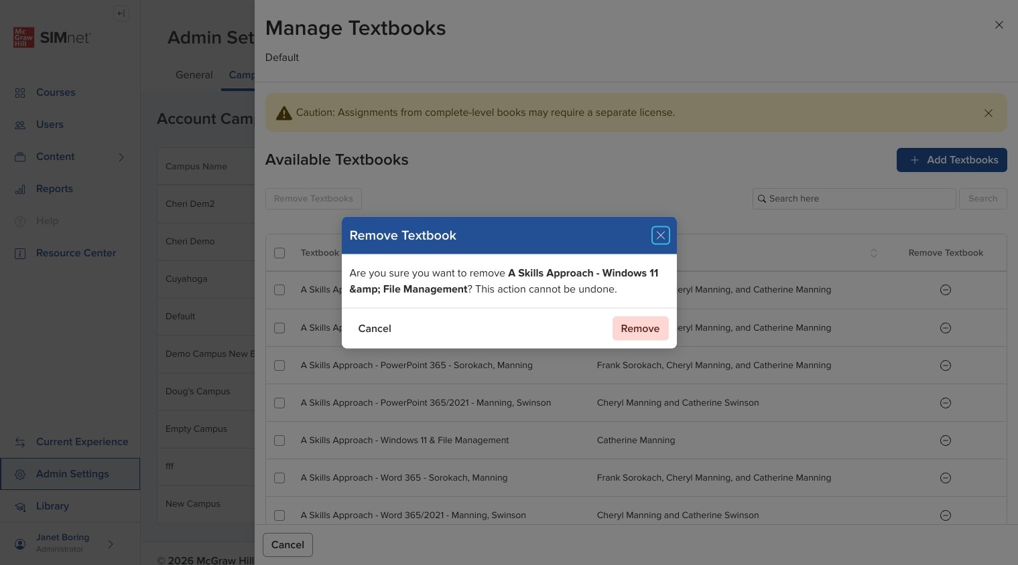Screen dimensions: 1018x565
Task: Toggle the select-all textbooks header checkbox
Action: pyautogui.click(x=279, y=253)
